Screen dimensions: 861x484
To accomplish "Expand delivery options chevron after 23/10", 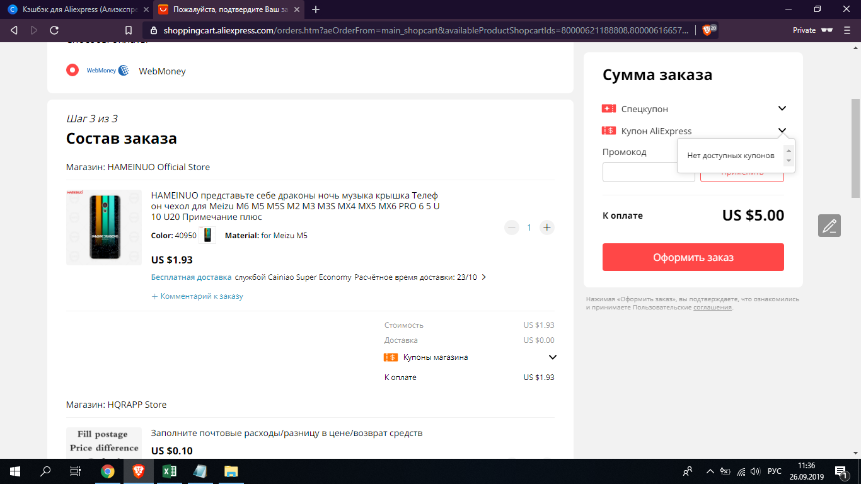I will pos(484,277).
